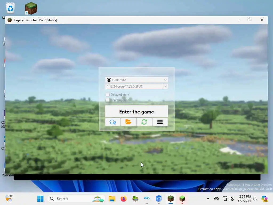Image resolution: width=273 pixels, height=205 pixels.
Task: Open the Chromium icon in the taskbar
Action: pyautogui.click(x=159, y=199)
